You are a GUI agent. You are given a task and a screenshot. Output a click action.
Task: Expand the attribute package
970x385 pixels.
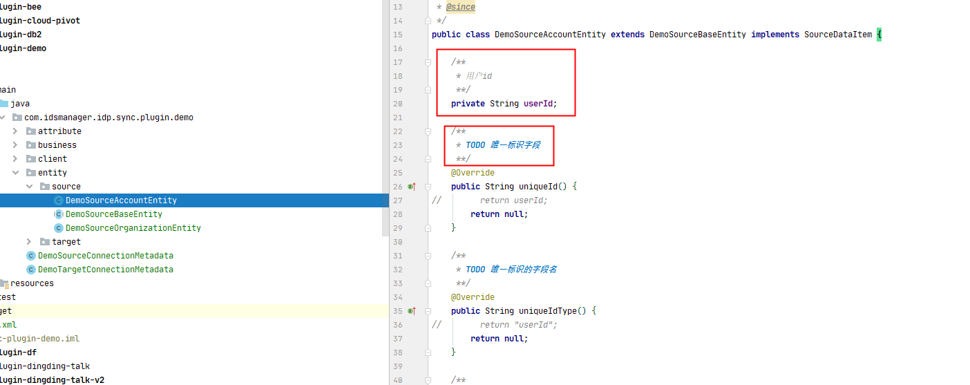click(15, 131)
